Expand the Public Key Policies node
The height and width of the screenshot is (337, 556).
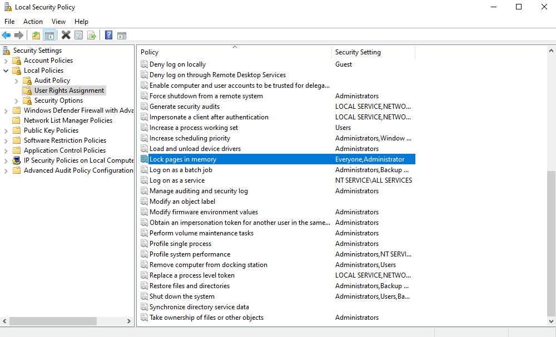(x=6, y=131)
